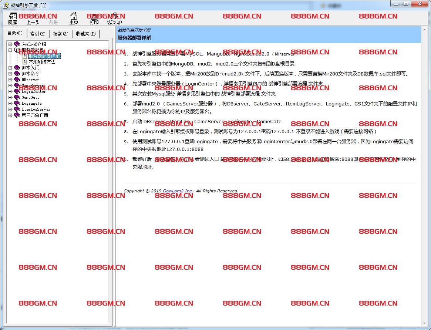Click the book icon beside 脚本命令
The image size is (431, 330).
click(17, 74)
